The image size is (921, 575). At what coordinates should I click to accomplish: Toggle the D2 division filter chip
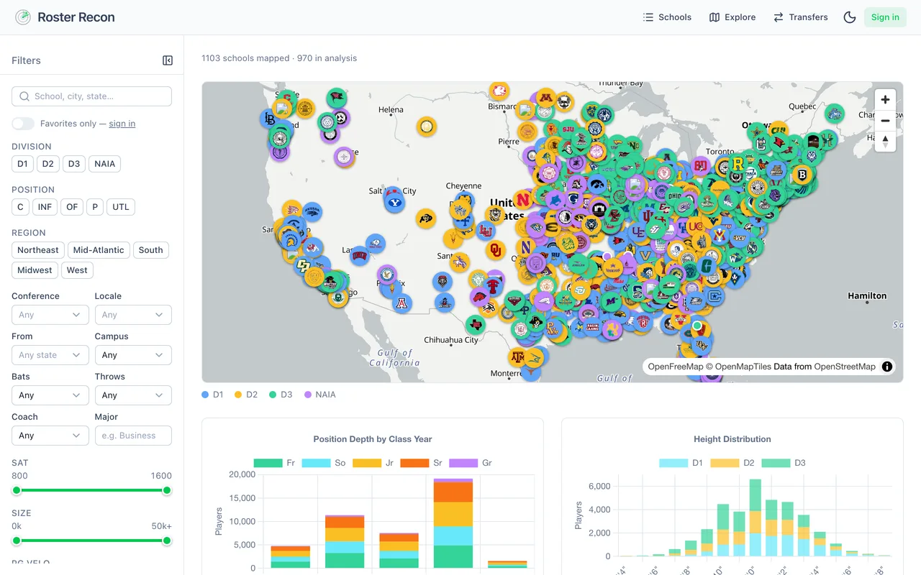tap(47, 164)
